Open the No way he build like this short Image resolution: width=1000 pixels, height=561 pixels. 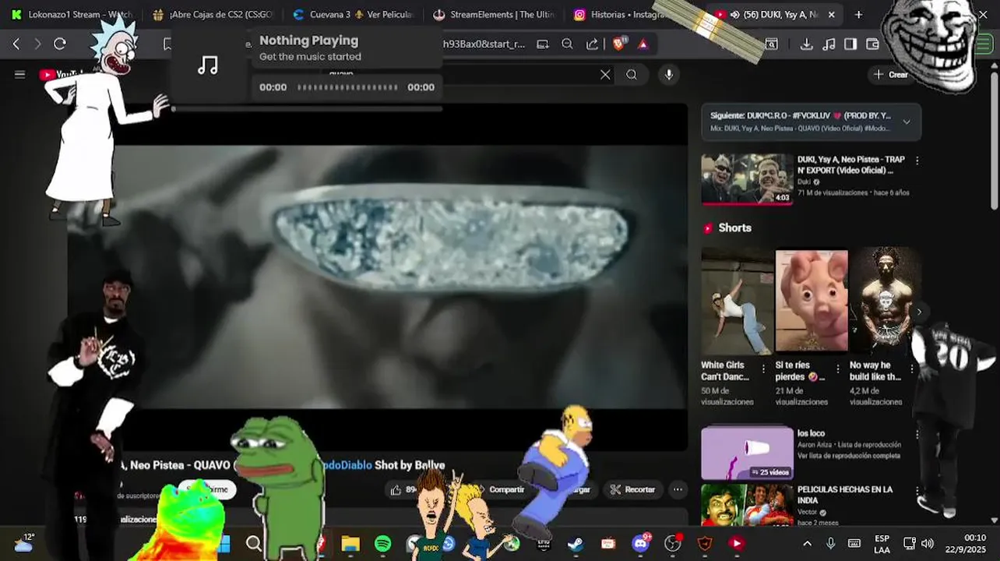pos(885,302)
